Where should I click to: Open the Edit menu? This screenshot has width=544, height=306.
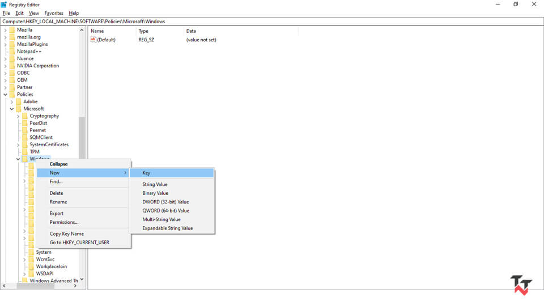tap(19, 13)
